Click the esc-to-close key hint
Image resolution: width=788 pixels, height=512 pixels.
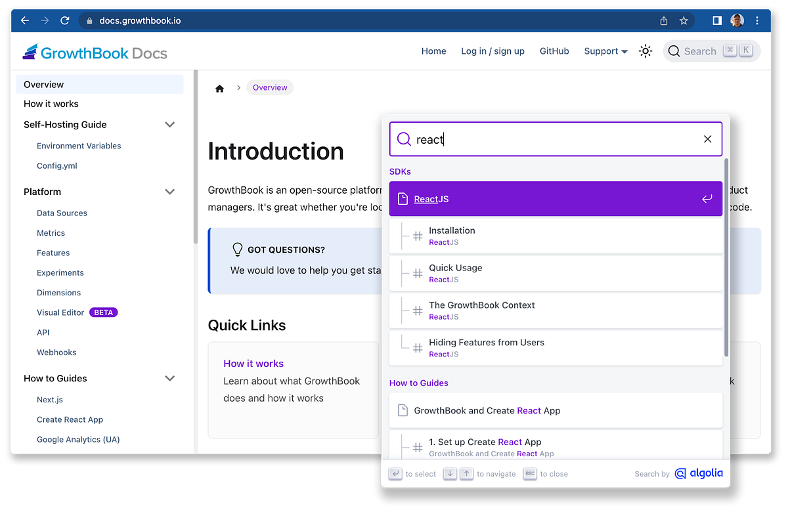[529, 473]
